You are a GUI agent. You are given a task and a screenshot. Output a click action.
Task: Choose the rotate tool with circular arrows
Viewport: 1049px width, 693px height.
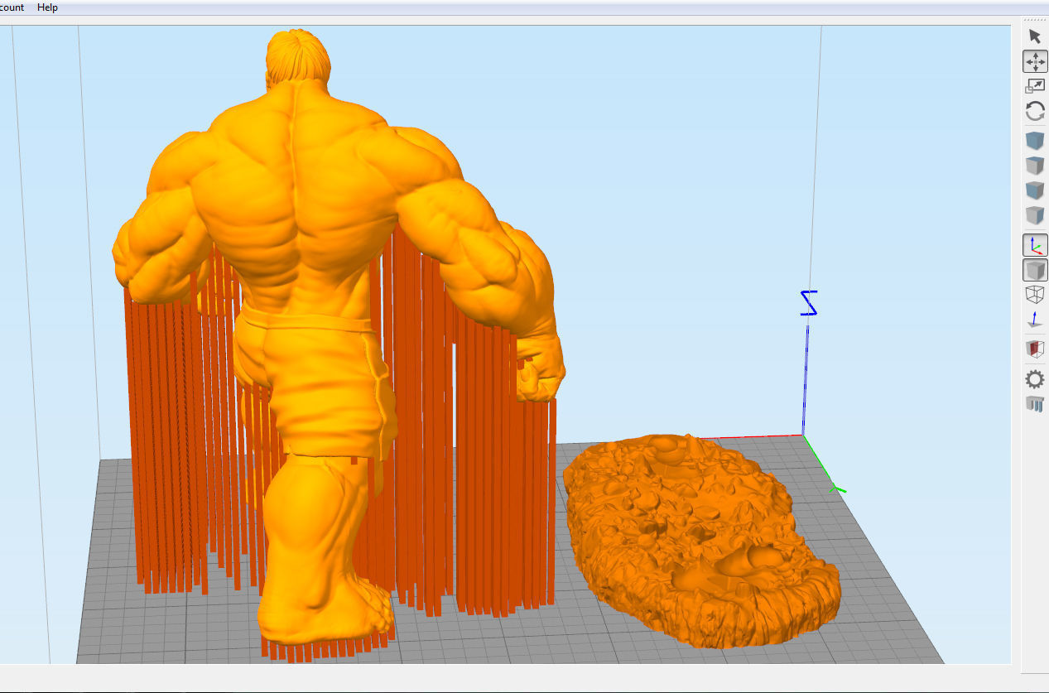[x=1035, y=111]
